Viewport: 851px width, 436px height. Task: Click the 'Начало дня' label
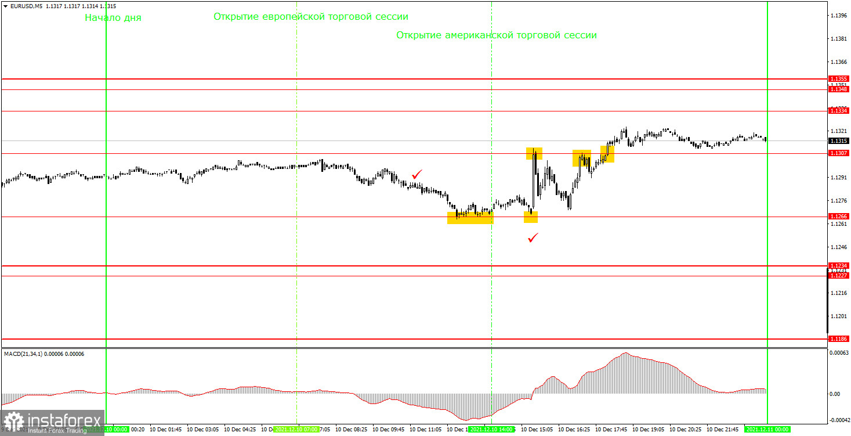pos(113,17)
